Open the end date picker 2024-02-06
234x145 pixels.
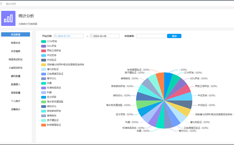point(105,36)
